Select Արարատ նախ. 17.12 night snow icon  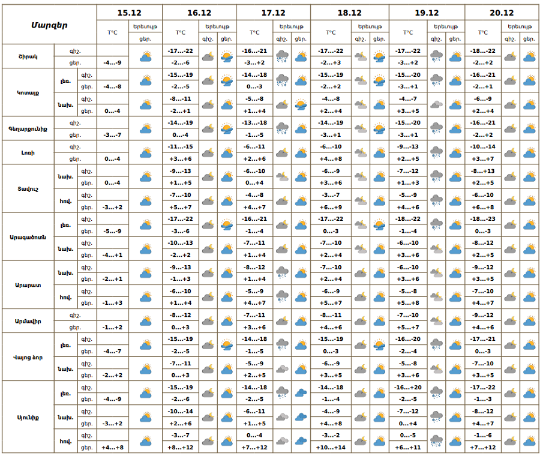282,273
